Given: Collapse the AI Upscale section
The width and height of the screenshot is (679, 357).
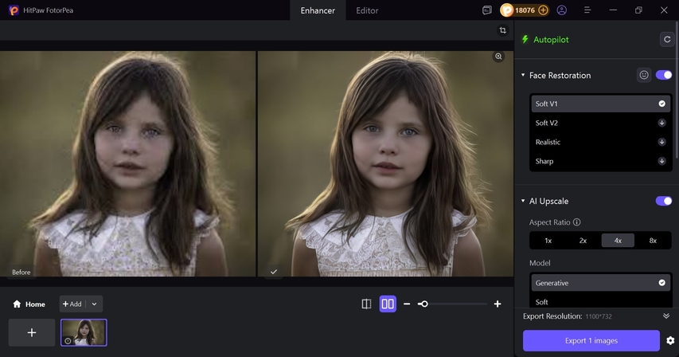Looking at the screenshot, I should (x=523, y=202).
